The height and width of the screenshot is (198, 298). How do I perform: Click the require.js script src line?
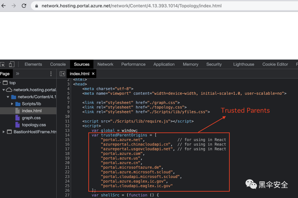(x=138, y=121)
